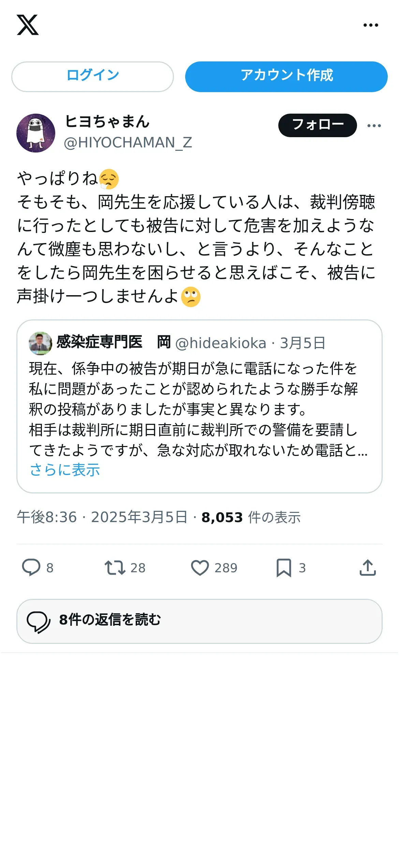
Task: Open the @hideakioka handle in the quoted post
Action: click(x=220, y=343)
